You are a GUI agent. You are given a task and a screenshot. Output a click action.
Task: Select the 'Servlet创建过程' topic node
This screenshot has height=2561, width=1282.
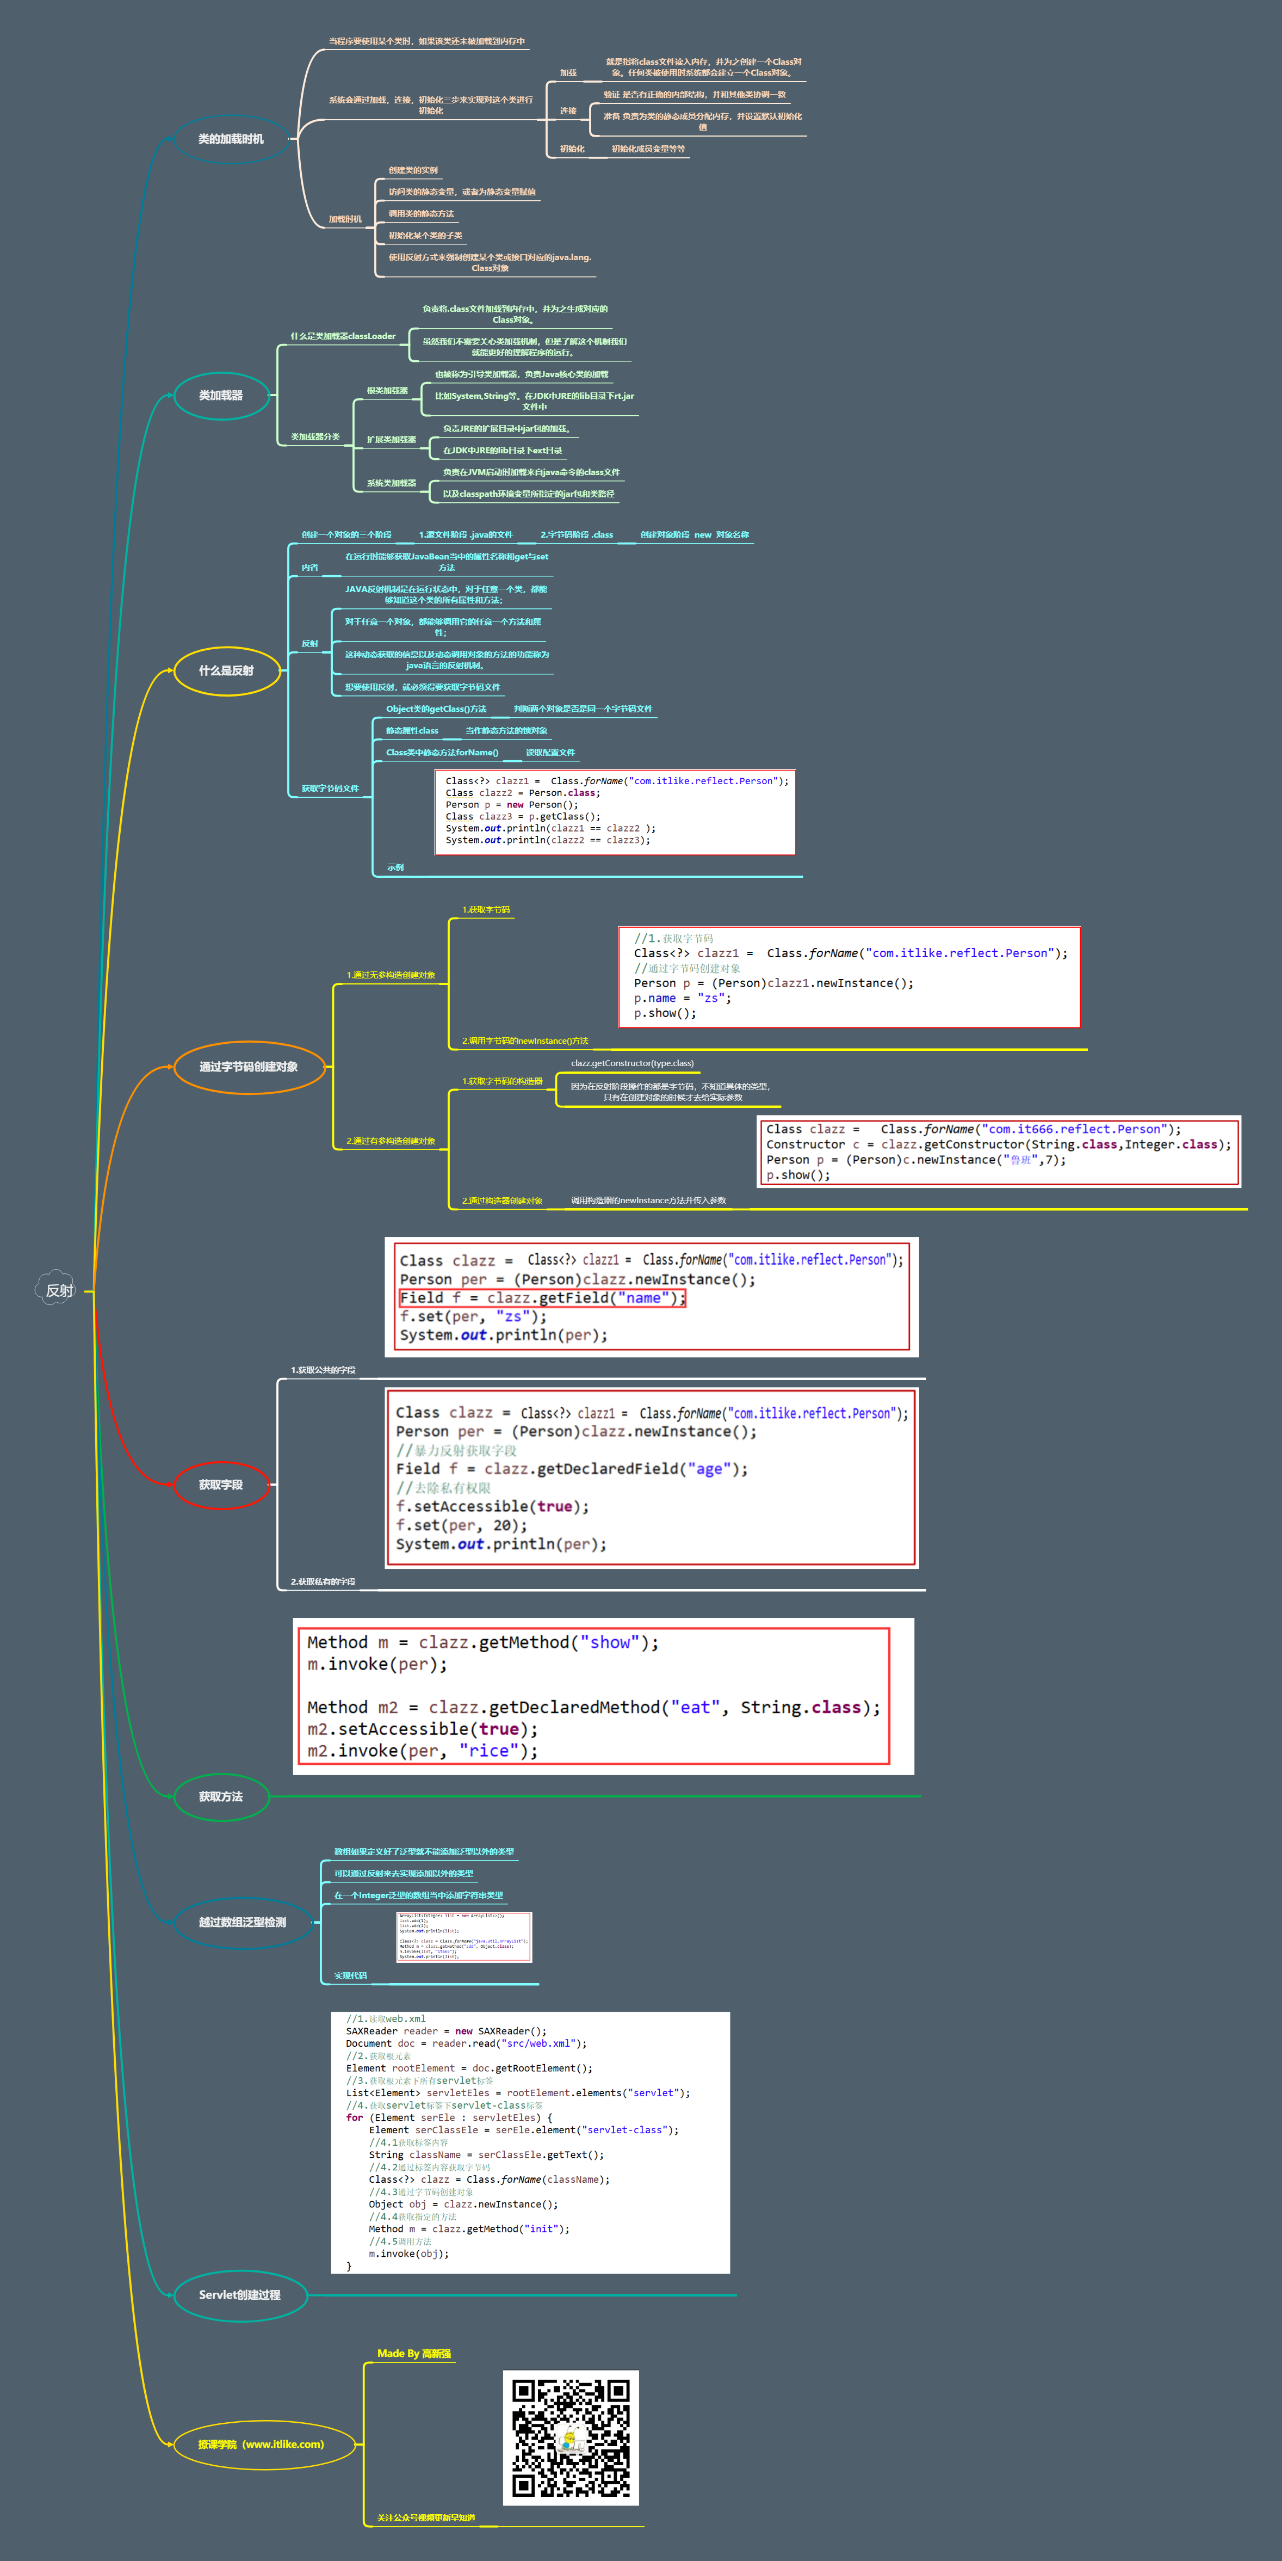click(x=239, y=2294)
